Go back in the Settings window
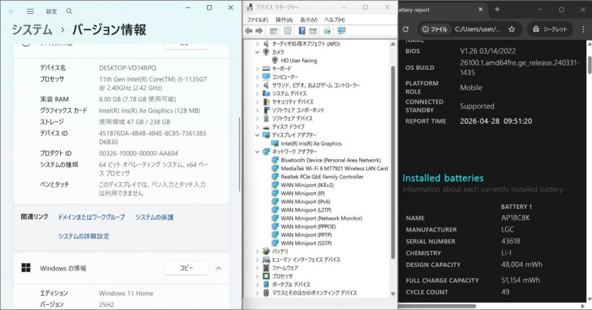 (x=12, y=11)
